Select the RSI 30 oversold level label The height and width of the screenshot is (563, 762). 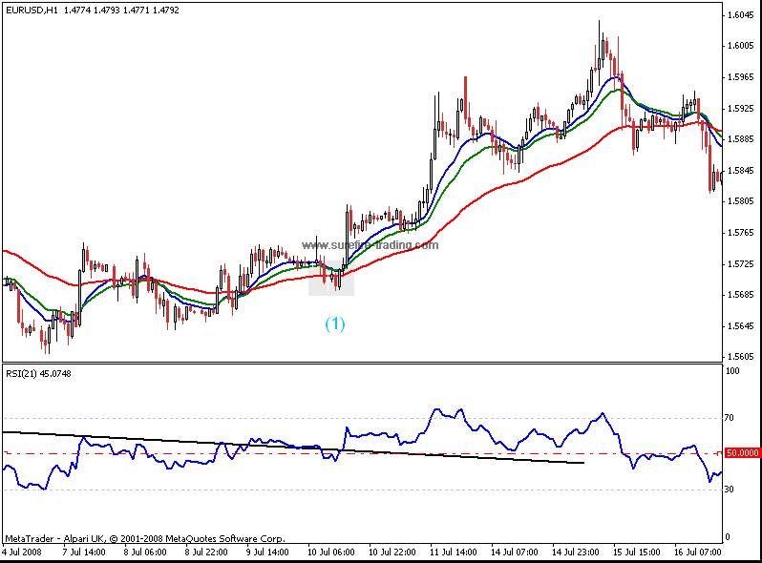pos(730,490)
